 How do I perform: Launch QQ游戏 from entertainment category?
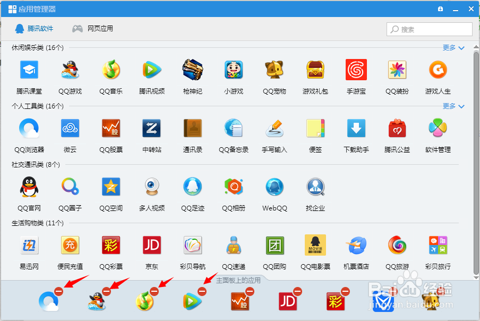(x=70, y=70)
